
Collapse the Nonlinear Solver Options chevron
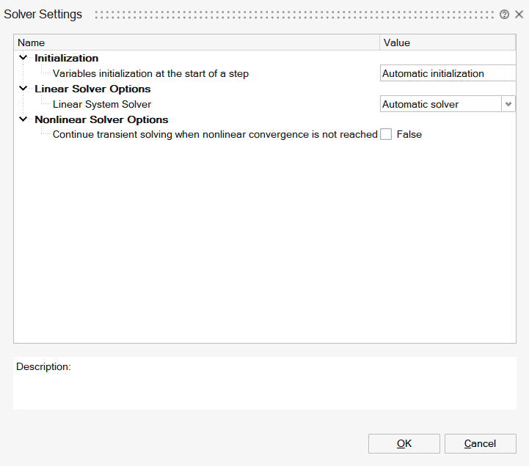(x=23, y=119)
